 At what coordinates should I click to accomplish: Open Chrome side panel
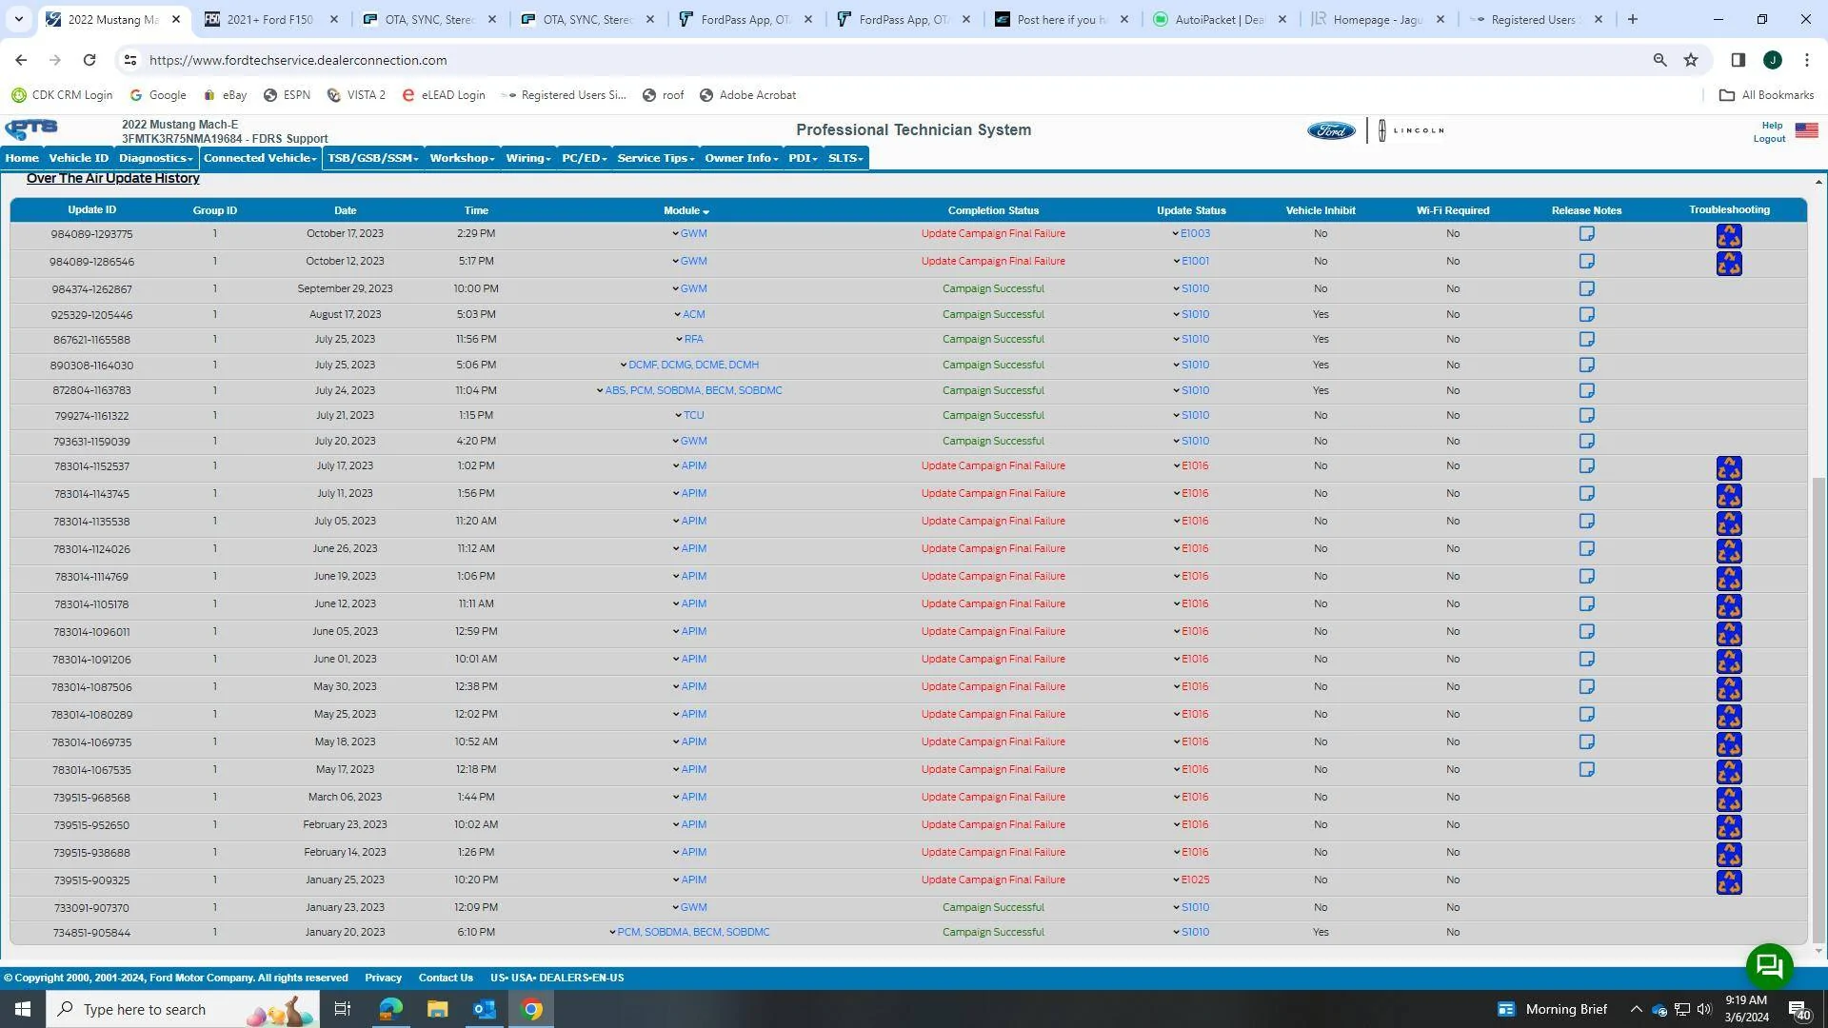[1738, 60]
